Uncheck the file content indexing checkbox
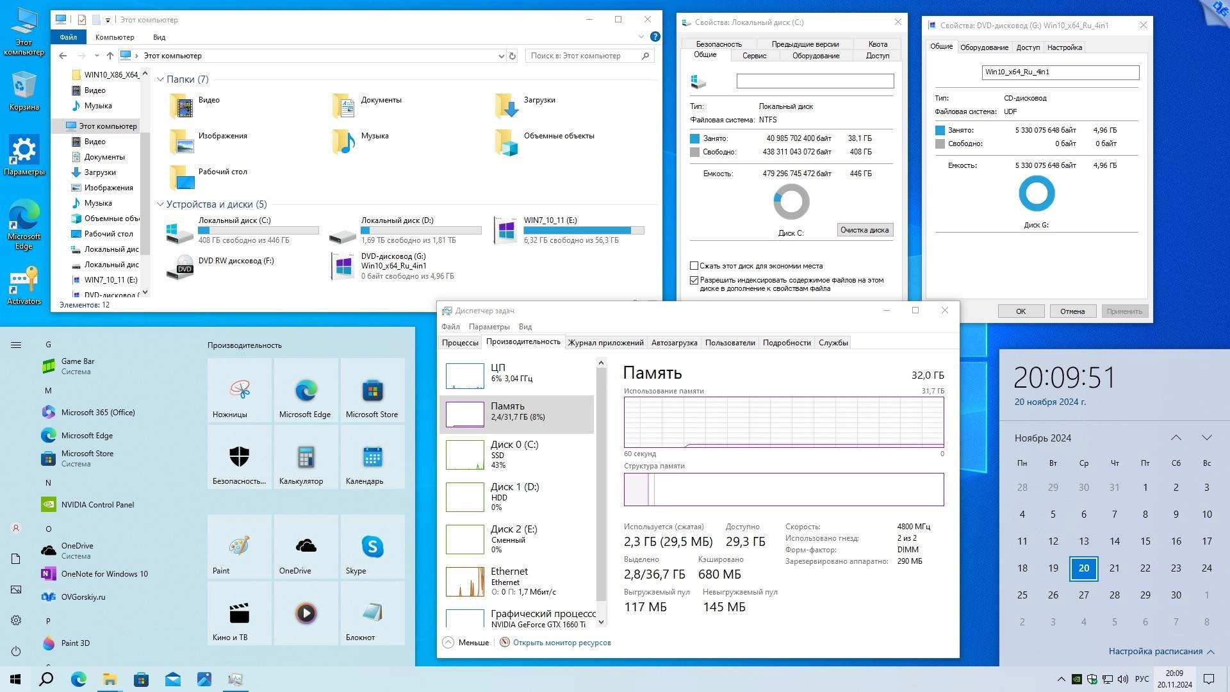The width and height of the screenshot is (1230, 692). pos(694,280)
